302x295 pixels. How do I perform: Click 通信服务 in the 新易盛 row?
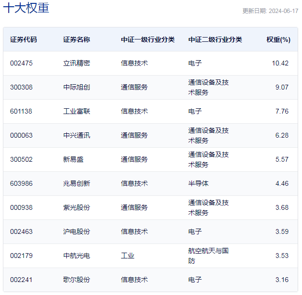(135, 160)
